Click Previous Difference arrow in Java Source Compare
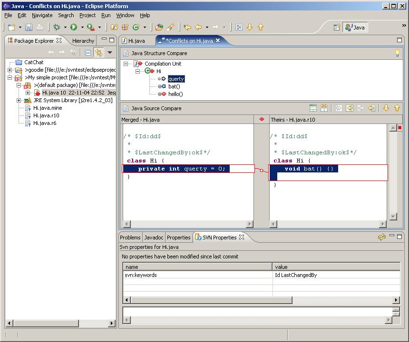409x342 pixels. [397, 108]
